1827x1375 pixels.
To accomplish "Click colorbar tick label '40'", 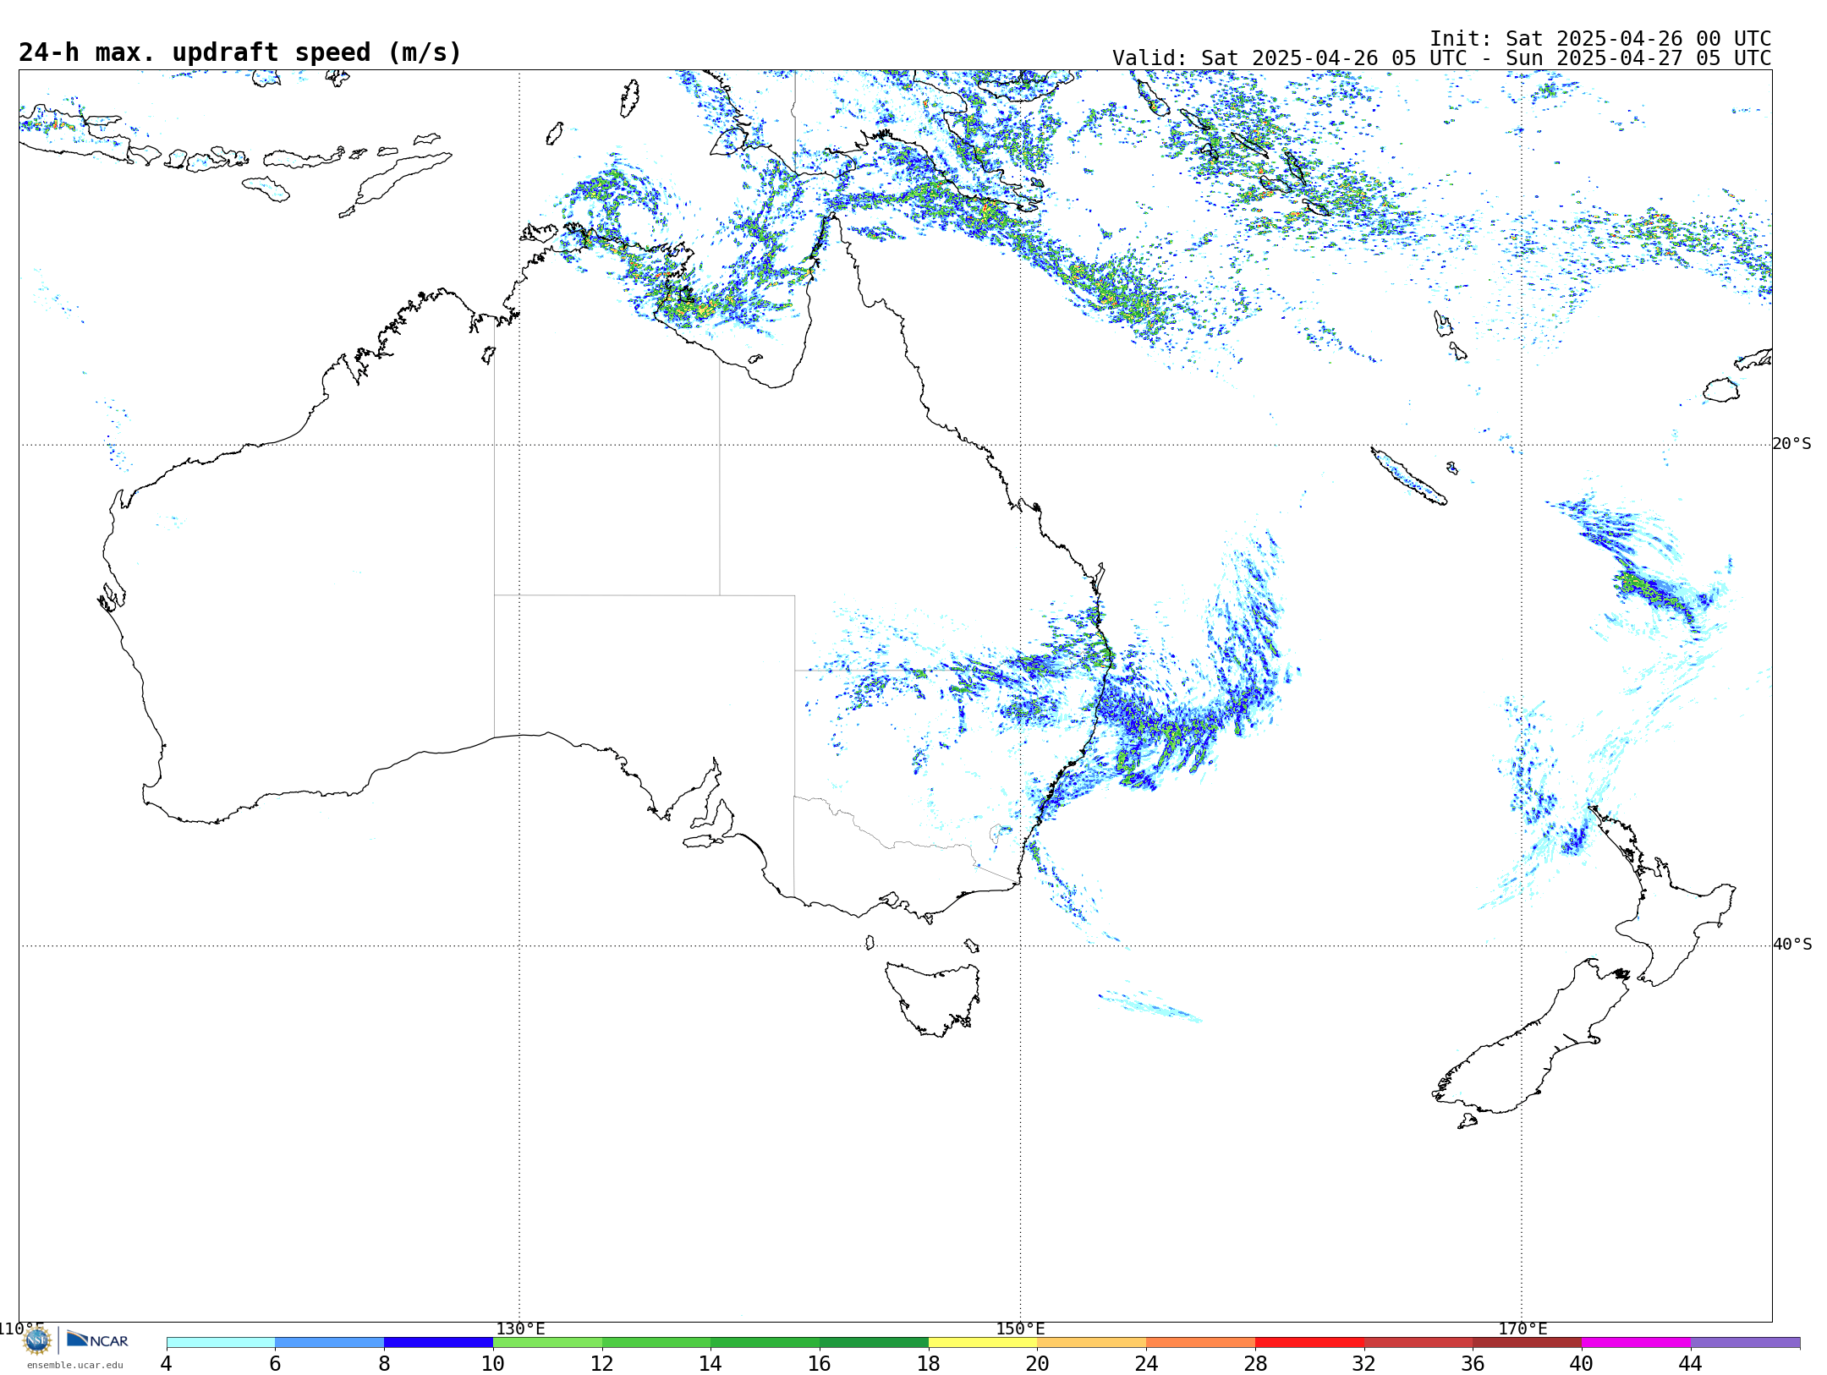I will click(1582, 1364).
